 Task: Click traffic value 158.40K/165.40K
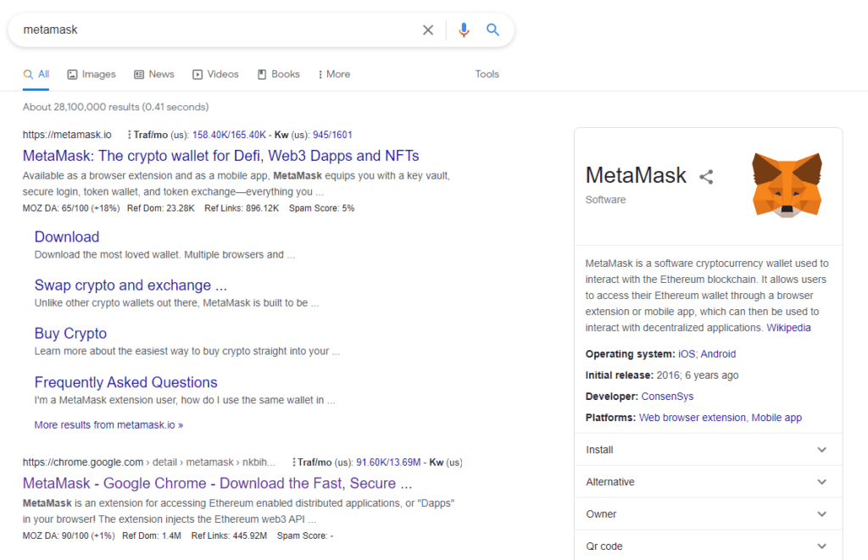click(229, 135)
